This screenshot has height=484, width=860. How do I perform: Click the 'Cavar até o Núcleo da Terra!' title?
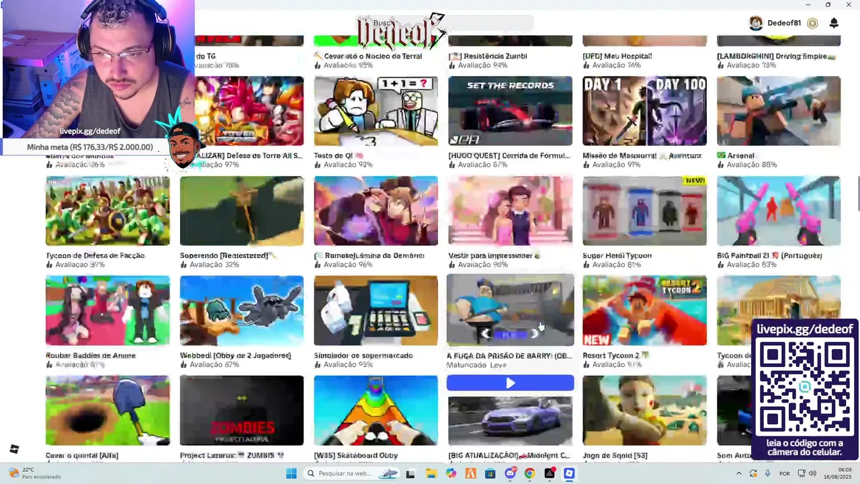pos(368,56)
